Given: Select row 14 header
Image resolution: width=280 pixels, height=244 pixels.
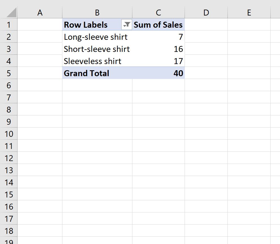Looking at the screenshot, I should [8, 182].
